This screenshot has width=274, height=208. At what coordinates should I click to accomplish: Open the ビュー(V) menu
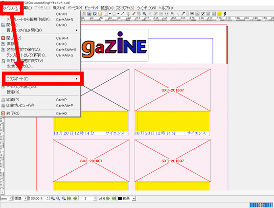pos(91,8)
